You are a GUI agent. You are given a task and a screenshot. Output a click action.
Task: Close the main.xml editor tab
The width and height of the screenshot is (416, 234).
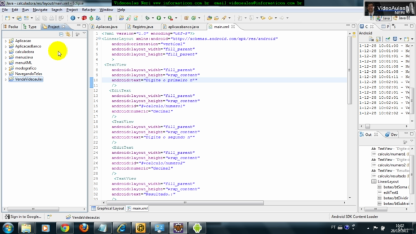(233, 27)
